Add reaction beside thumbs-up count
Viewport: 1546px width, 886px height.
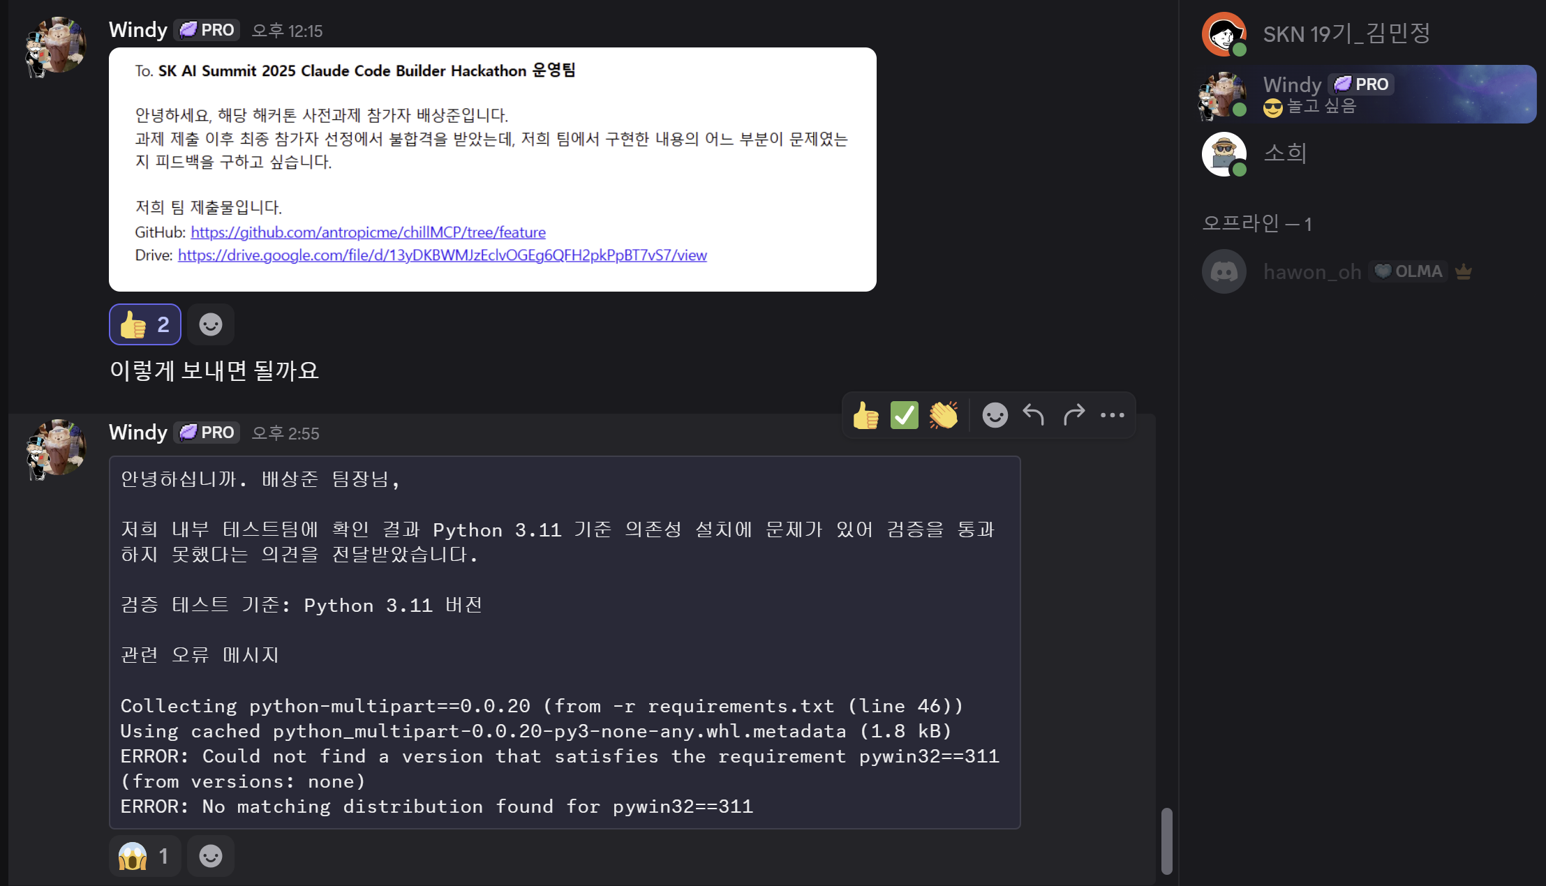tap(211, 324)
